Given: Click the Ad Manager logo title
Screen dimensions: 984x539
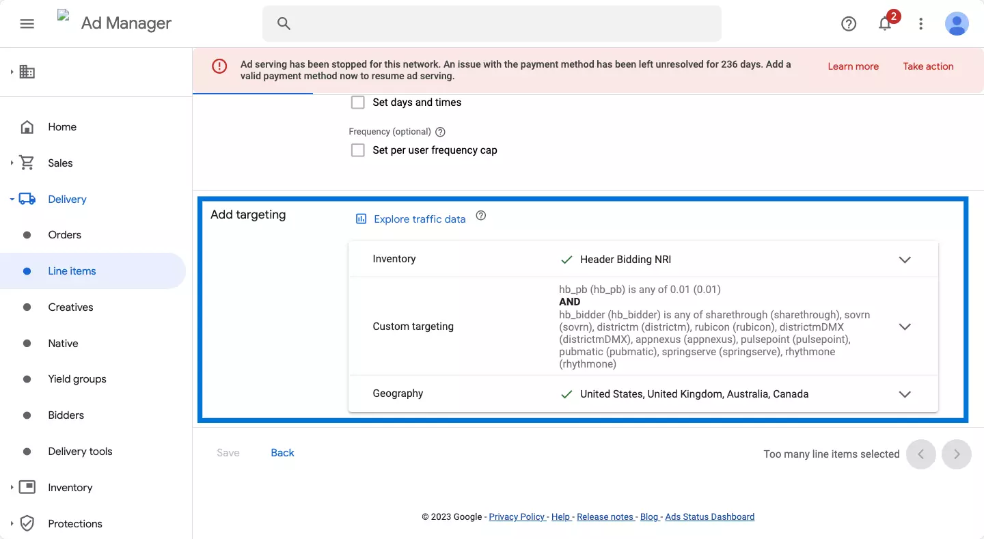Looking at the screenshot, I should click(126, 23).
